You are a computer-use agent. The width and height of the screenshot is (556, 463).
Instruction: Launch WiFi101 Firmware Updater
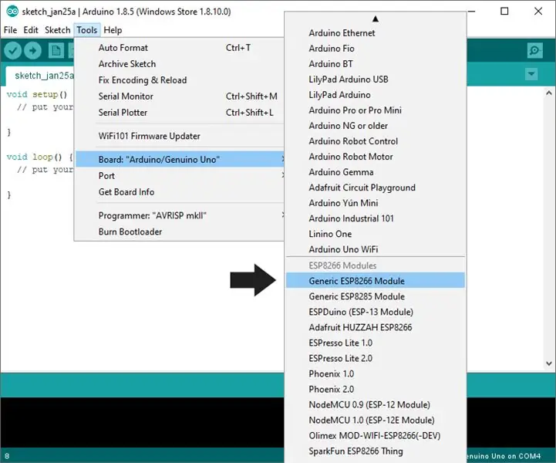click(x=180, y=136)
